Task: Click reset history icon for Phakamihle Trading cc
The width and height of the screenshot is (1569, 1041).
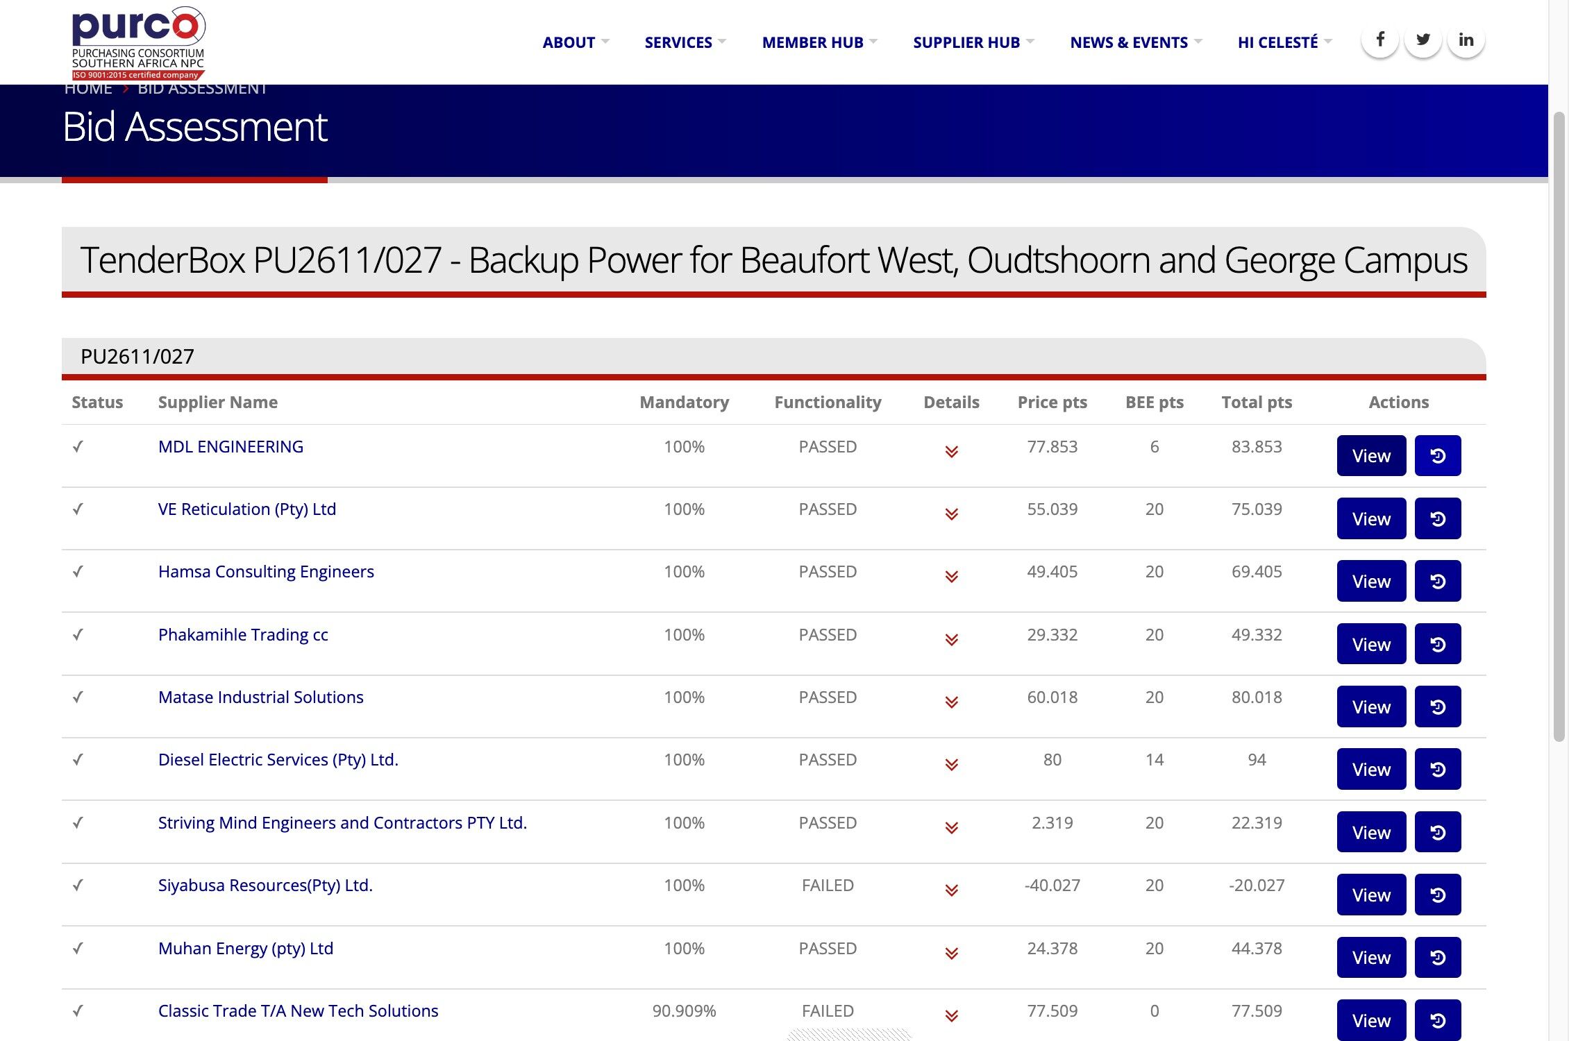Action: point(1438,644)
